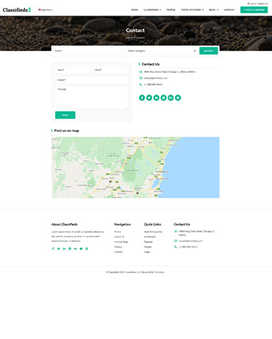Open Facebook round icon under Contact Us
Screen dimensions: 272x339
142,98
